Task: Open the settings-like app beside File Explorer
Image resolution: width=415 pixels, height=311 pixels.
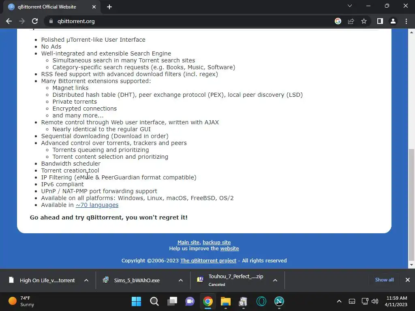Action: coord(243,301)
